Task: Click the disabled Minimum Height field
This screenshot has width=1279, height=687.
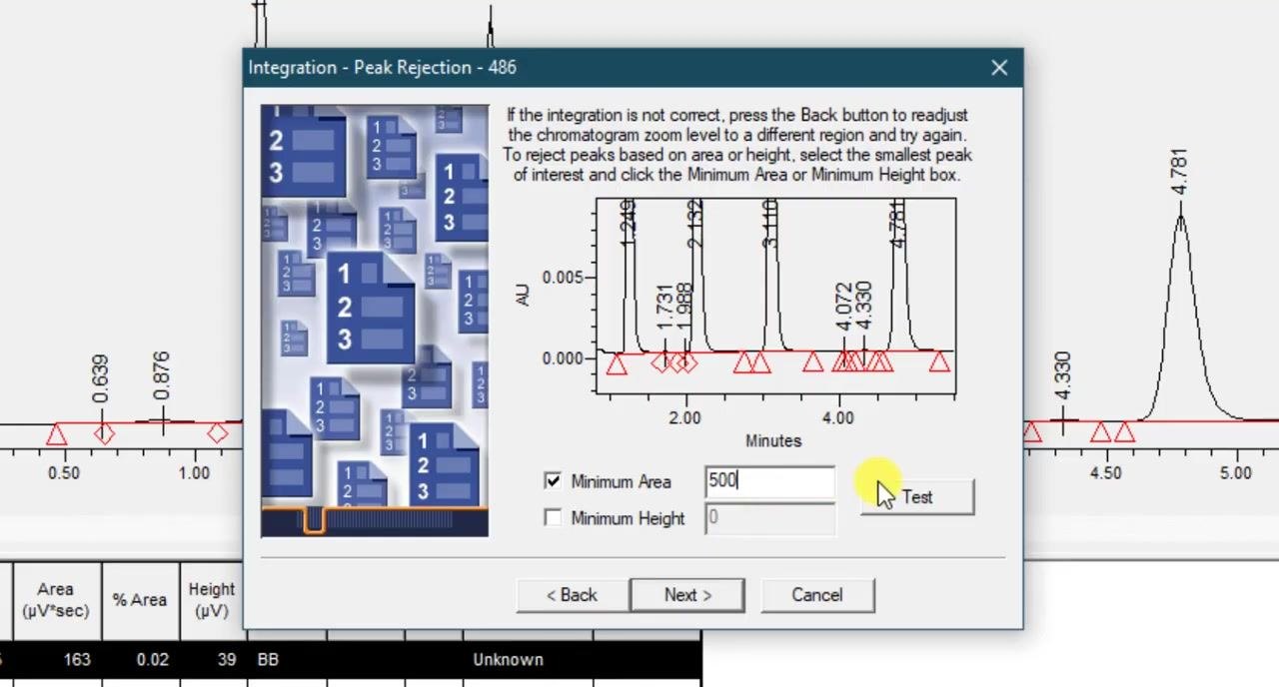Action: coord(769,517)
